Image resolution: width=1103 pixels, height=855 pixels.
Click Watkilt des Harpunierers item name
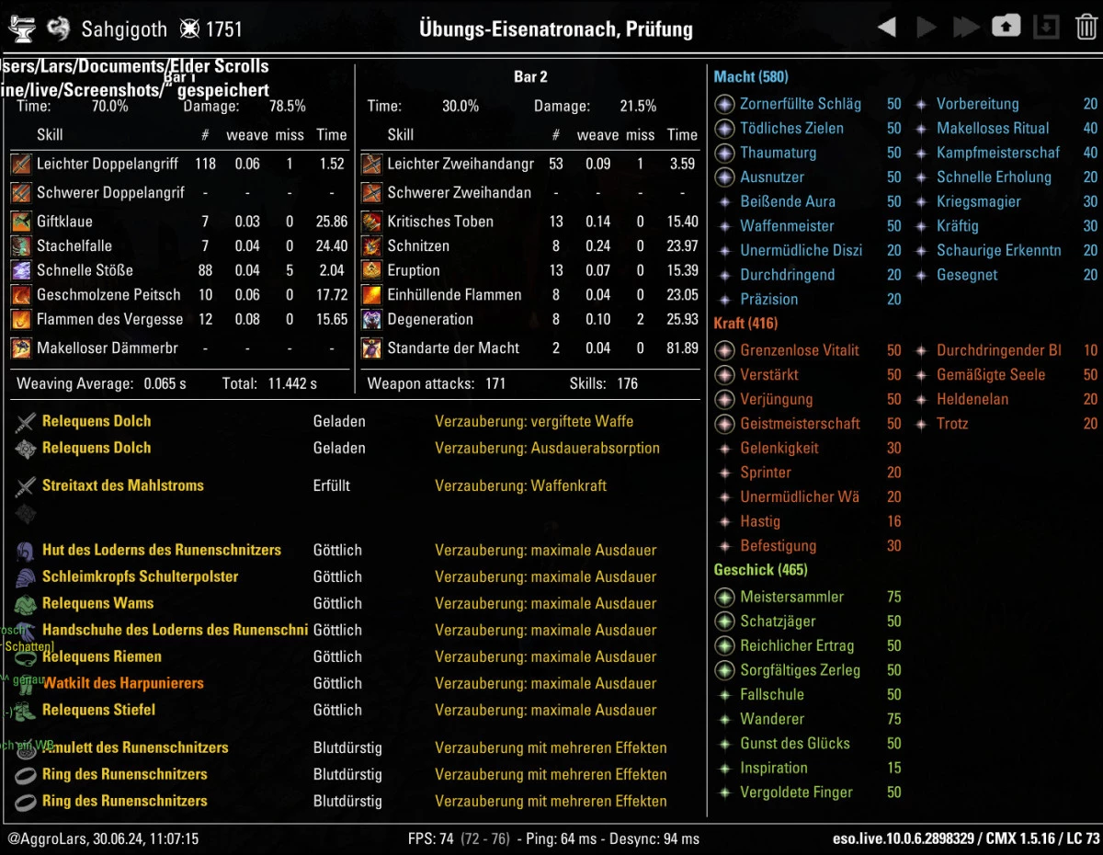pyautogui.click(x=123, y=683)
